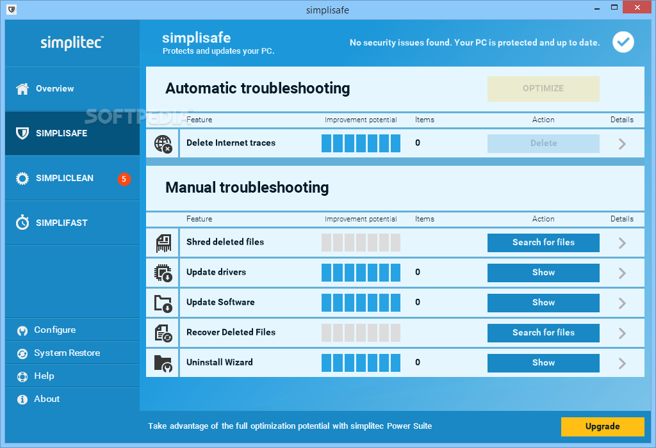Image resolution: width=656 pixels, height=448 pixels.
Task: Click the Delete Internet traces globe icon
Action: pos(163,144)
